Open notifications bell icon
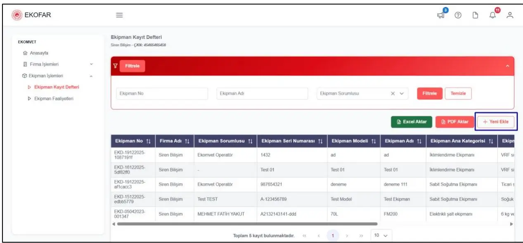Viewport: 523px width, 243px height. coord(492,15)
